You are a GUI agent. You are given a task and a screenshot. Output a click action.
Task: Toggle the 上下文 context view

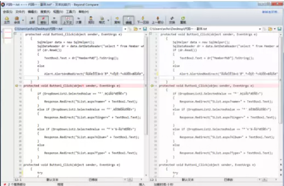point(67,20)
